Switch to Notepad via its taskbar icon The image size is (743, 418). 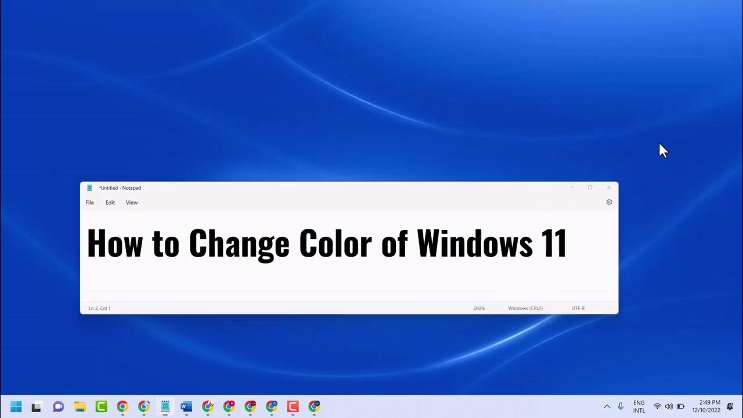[x=165, y=406]
